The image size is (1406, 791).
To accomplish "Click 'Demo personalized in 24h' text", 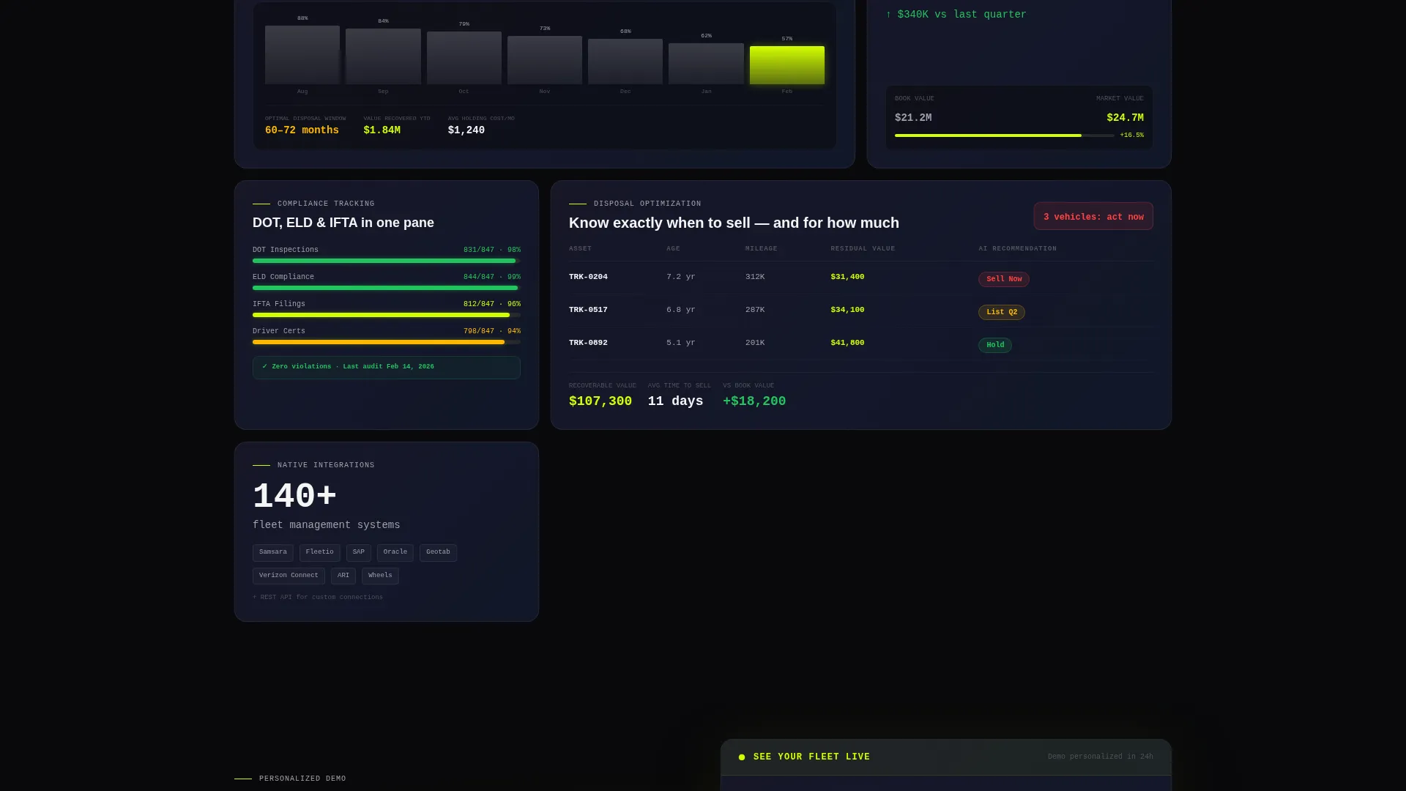I will tap(1100, 757).
